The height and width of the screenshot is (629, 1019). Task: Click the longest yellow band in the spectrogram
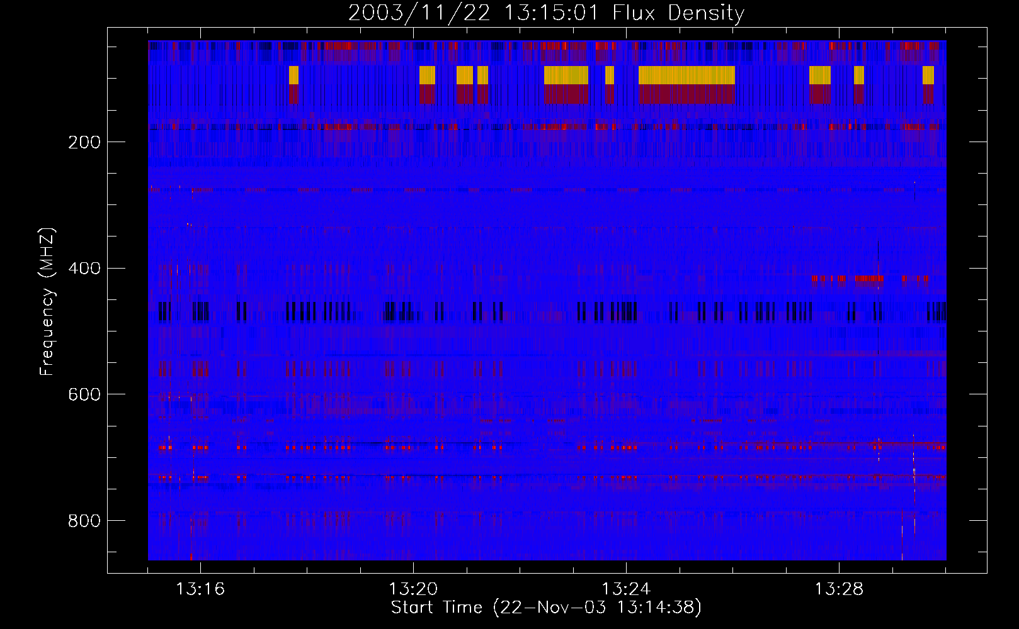pos(686,75)
